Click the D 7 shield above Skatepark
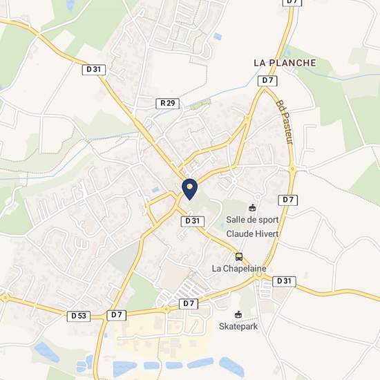Image resolution: width=380 pixels, height=380 pixels. tap(189, 304)
